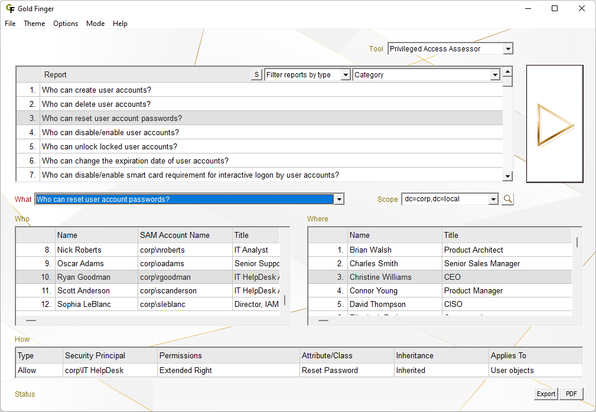The image size is (596, 412).
Task: Expand the Tool selector dropdown
Action: (508, 49)
